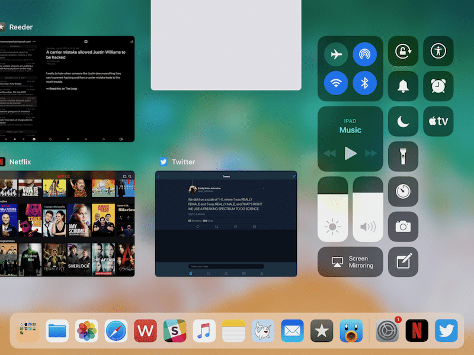Switch to Twitter app preview
The image size is (474, 355).
click(225, 224)
